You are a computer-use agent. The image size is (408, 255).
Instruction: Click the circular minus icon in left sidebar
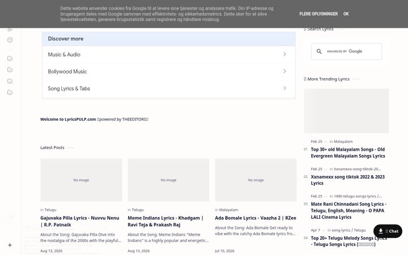point(10,40)
